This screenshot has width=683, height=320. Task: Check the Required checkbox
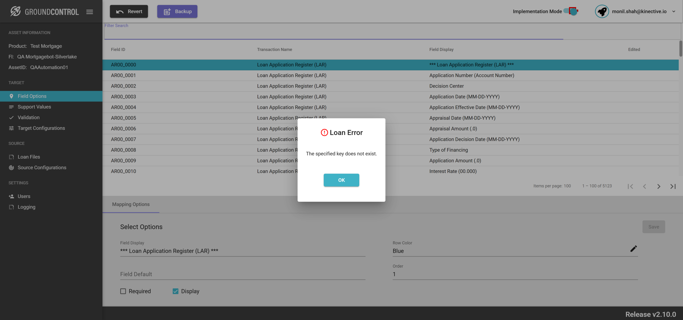click(x=123, y=291)
